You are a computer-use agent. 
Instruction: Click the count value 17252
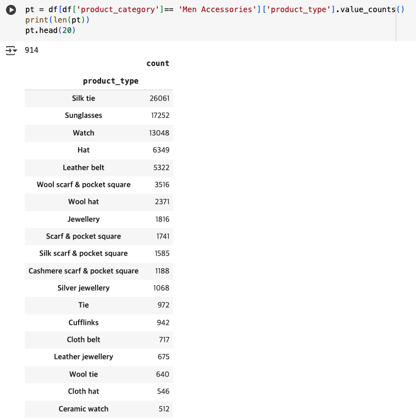[x=160, y=115]
